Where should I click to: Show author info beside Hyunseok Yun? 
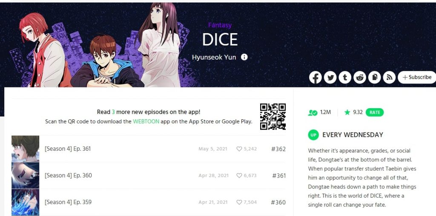click(244, 58)
